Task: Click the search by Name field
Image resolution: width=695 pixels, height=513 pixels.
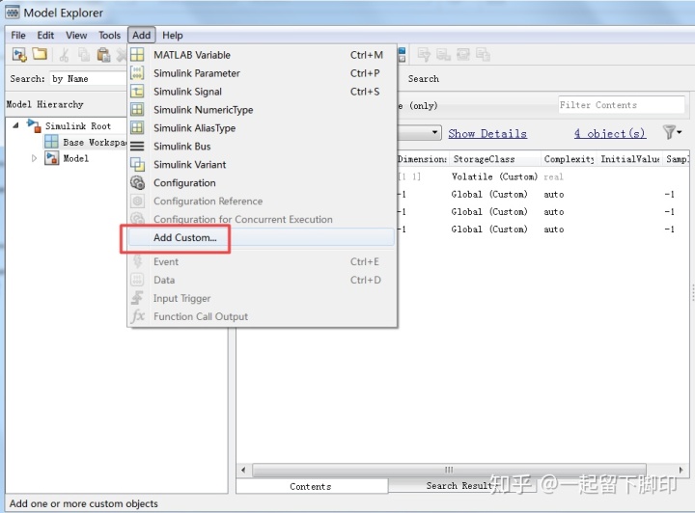Action: point(88,78)
